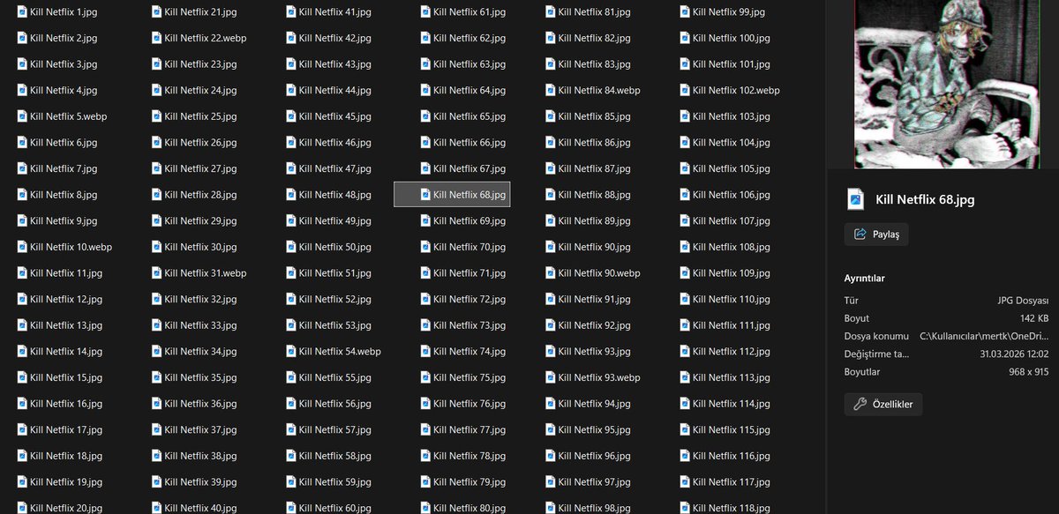Select the file name Kill Netflix 2.jpg
The height and width of the screenshot is (514, 1059).
pos(64,39)
